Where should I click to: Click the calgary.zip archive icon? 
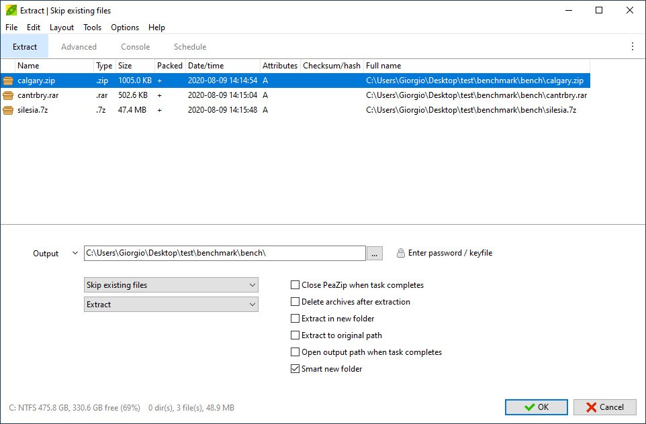tap(8, 81)
